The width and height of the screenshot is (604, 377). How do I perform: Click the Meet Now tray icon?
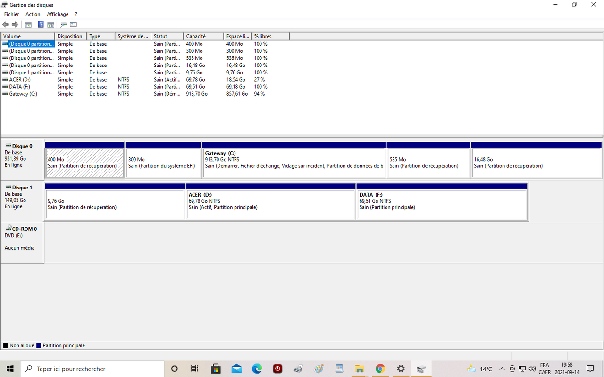[x=512, y=369]
